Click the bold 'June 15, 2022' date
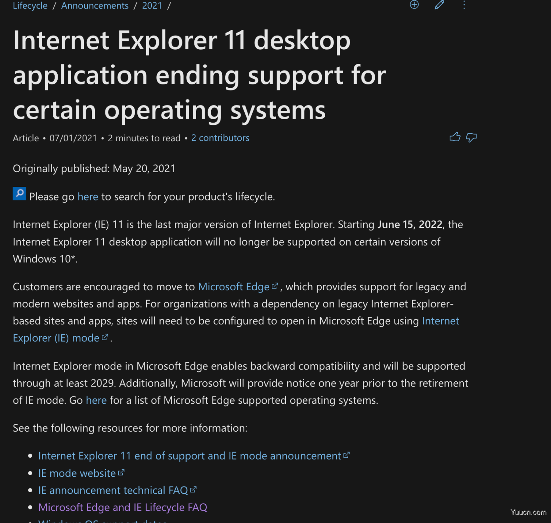The height and width of the screenshot is (523, 551). 410,224
